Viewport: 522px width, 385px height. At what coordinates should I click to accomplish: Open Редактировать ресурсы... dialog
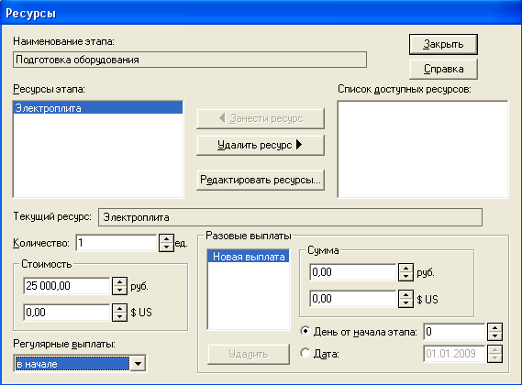261,180
